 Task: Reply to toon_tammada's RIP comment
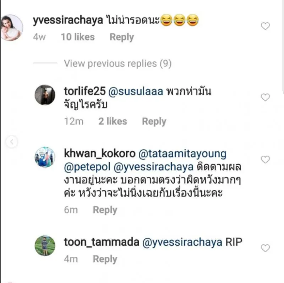[x=105, y=259]
